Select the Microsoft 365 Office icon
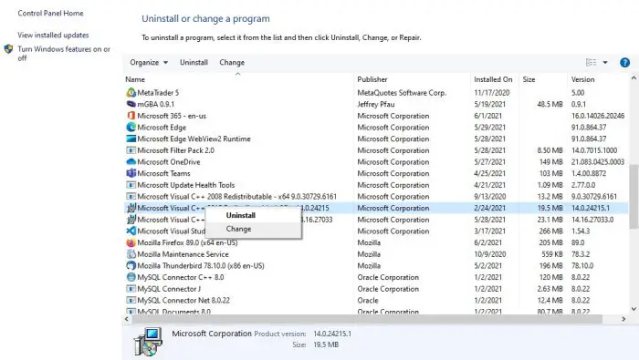The image size is (639, 360). (131, 116)
